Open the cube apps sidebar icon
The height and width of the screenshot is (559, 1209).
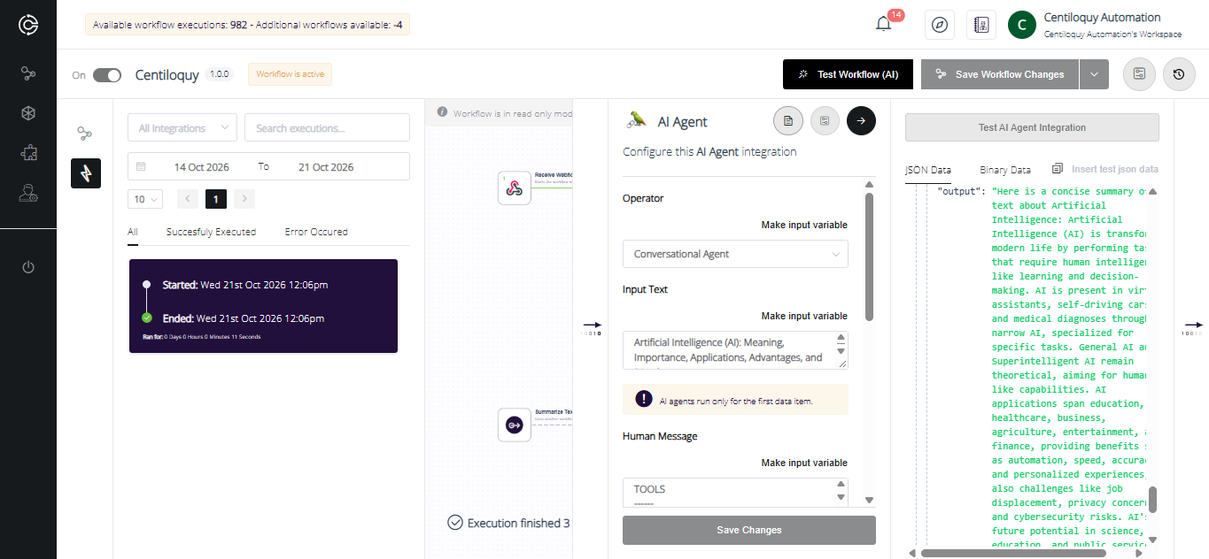pos(28,113)
